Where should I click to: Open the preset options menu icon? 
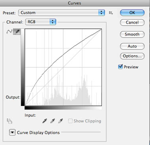click(x=111, y=13)
